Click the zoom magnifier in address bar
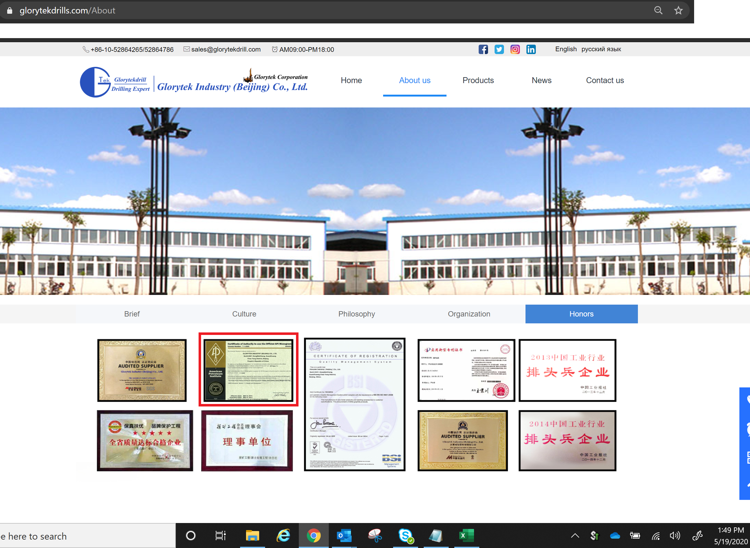This screenshot has width=750, height=548. [x=658, y=11]
